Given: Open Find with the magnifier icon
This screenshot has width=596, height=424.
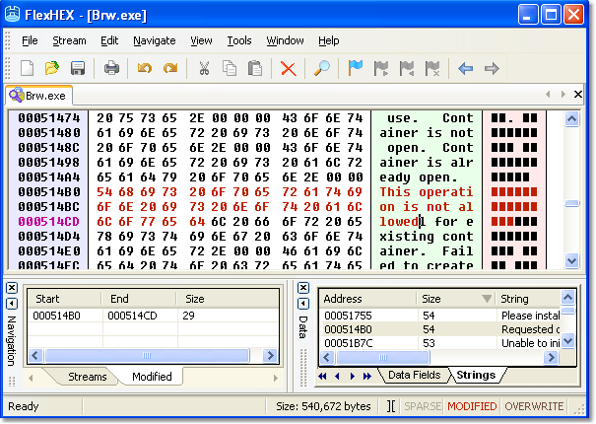Looking at the screenshot, I should click(322, 68).
